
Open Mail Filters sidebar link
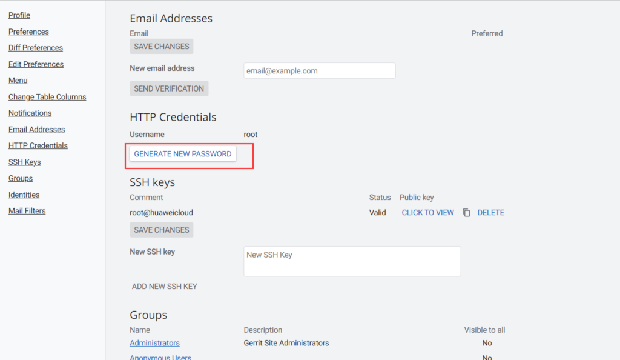[27, 211]
